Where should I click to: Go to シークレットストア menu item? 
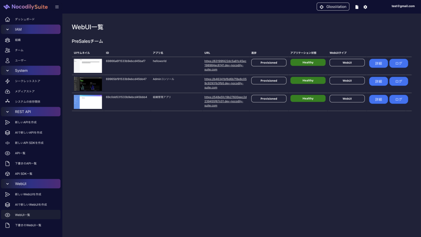coord(31,81)
